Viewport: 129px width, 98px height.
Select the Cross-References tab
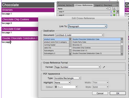click(84, 5)
